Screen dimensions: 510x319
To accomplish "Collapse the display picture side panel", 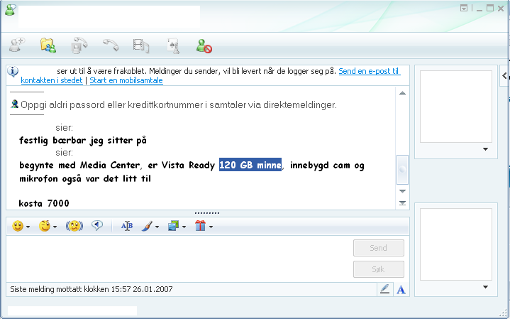I will pos(504,75).
